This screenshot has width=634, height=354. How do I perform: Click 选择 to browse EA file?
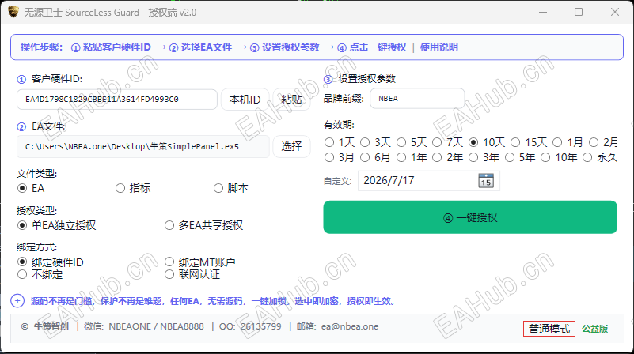coord(291,146)
